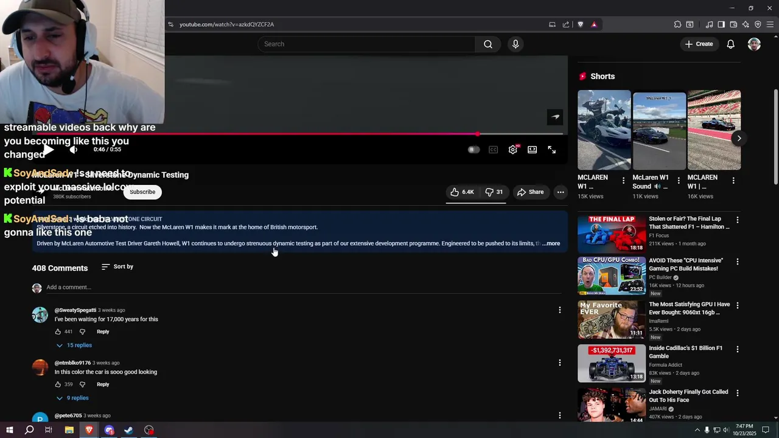The width and height of the screenshot is (779, 438).
Task: Open the @ntmblko9176 profile link
Action: pyautogui.click(x=72, y=363)
